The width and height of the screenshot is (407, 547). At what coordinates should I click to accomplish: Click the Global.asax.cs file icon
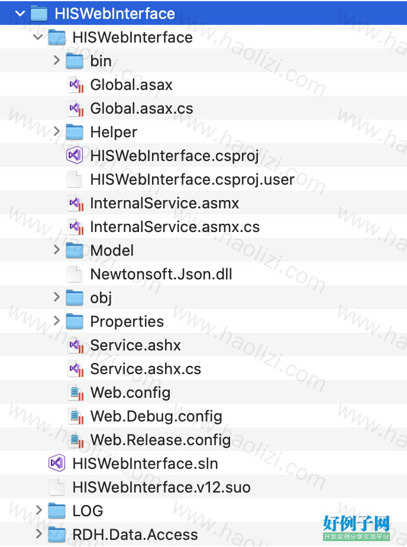(x=75, y=108)
